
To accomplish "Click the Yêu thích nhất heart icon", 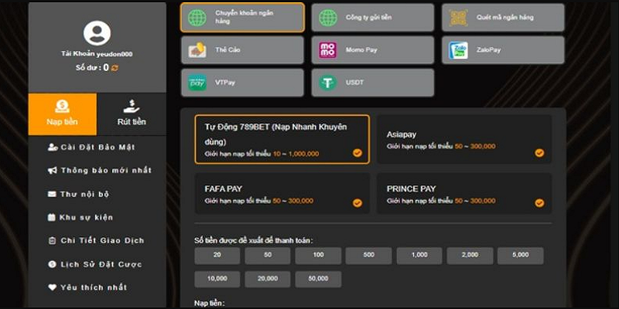I will 52,287.
